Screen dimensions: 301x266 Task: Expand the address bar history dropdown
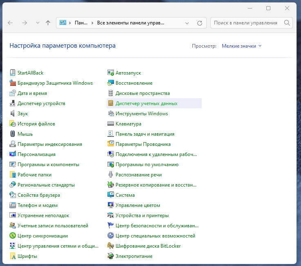187,23
